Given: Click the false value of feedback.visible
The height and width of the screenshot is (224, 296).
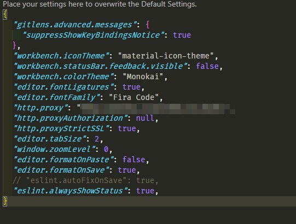Looking at the screenshot, I should click(x=207, y=66).
